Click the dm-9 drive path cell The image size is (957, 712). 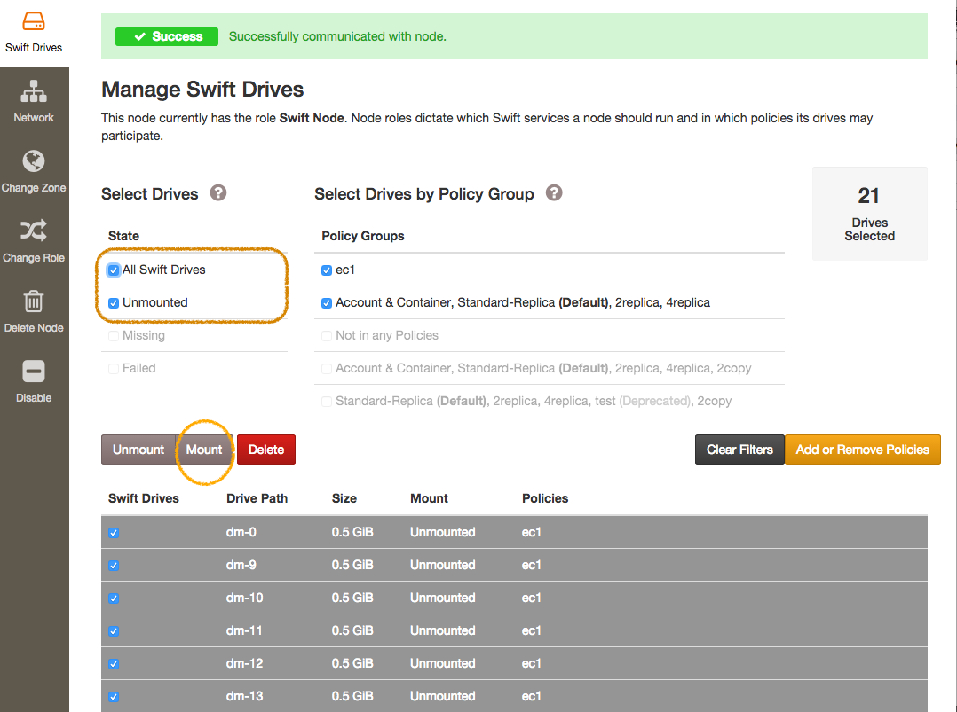pyautogui.click(x=241, y=565)
